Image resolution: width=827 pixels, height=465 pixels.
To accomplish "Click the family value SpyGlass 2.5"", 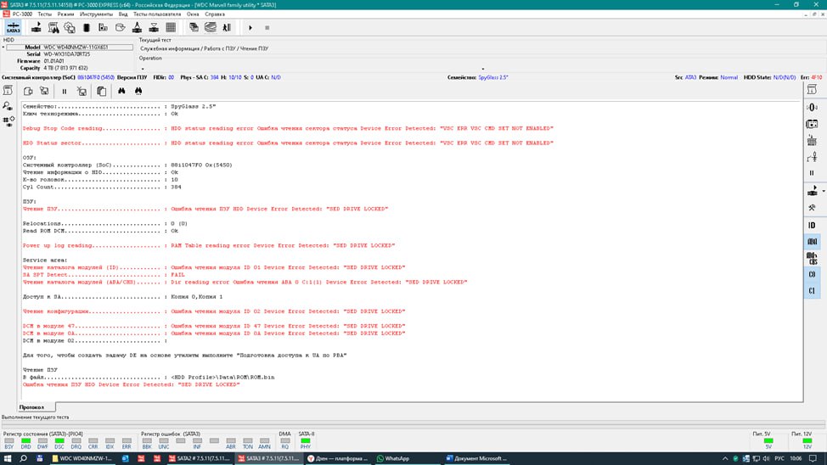I will tap(493, 77).
